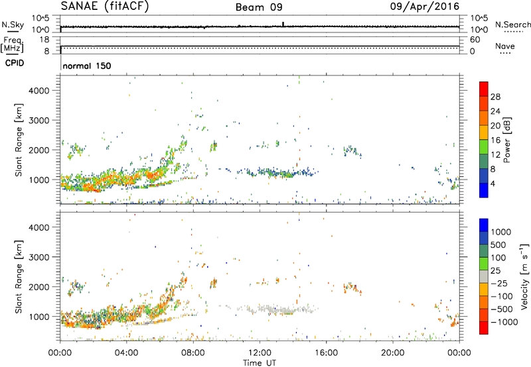Click the 'normal 150' CPID text
531x367 pixels.
tap(87, 66)
